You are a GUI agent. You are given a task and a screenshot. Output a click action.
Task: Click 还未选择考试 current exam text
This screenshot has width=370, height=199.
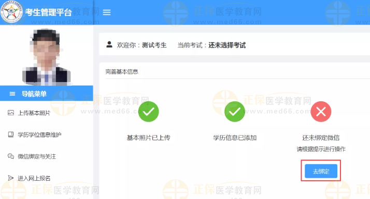(227, 45)
